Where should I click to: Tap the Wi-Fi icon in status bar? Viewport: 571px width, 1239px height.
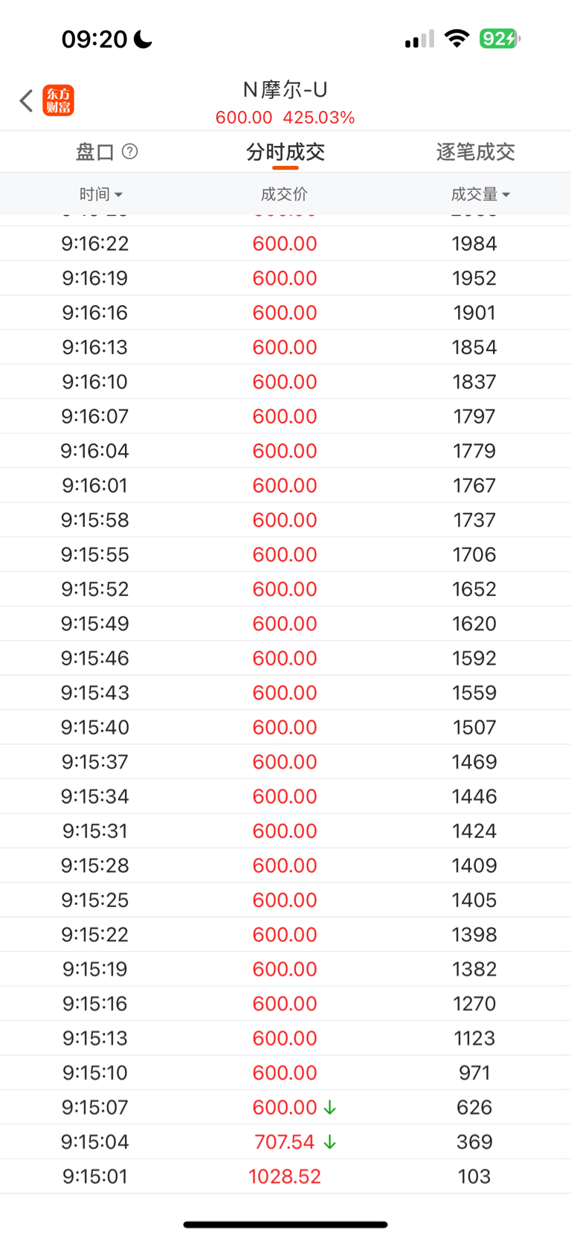(x=457, y=39)
